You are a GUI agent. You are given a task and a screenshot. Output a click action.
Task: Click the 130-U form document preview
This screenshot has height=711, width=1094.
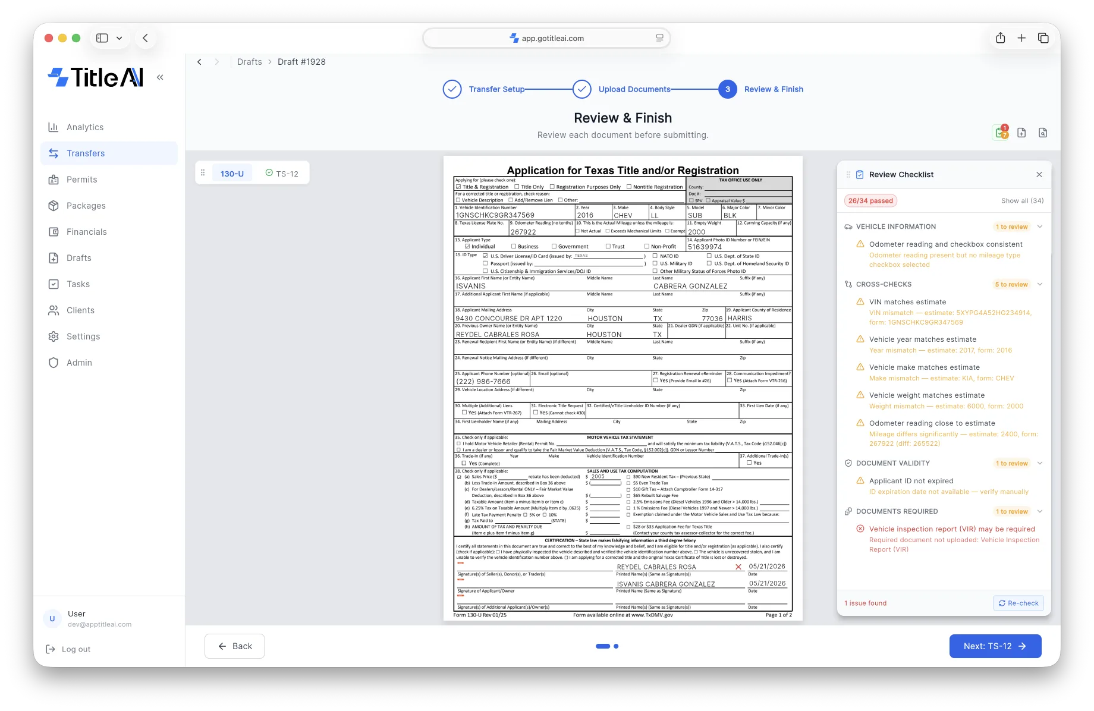pyautogui.click(x=623, y=388)
